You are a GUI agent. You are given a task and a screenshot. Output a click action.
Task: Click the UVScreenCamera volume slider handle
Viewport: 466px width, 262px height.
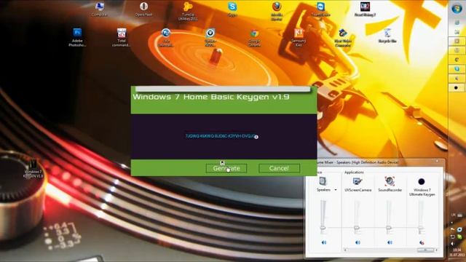[x=357, y=228]
